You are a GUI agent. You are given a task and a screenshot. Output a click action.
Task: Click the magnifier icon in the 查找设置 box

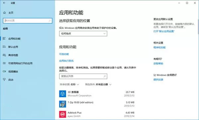[x=50, y=20]
